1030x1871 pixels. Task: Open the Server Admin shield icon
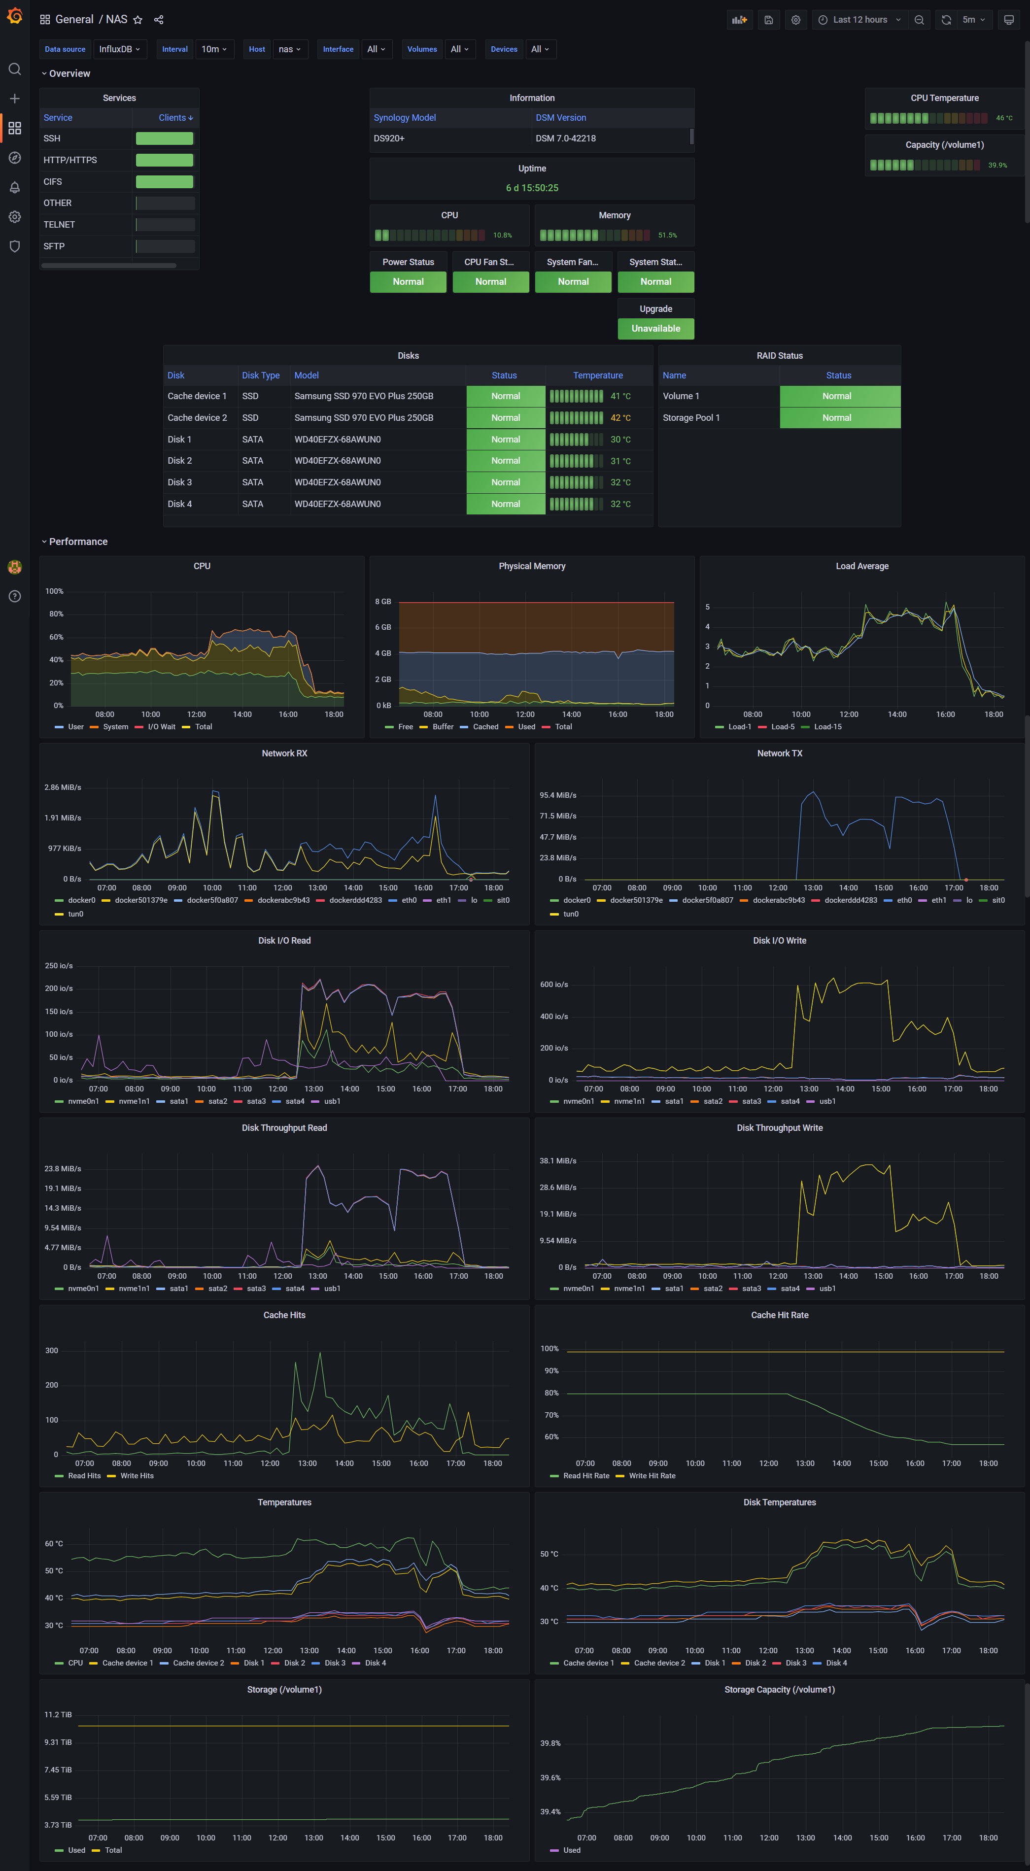pos(14,246)
